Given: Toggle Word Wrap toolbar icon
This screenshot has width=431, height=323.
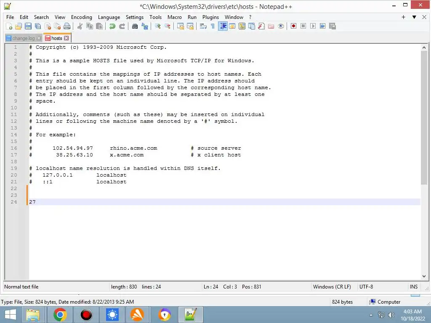Looking at the screenshot, I should tap(203, 26).
